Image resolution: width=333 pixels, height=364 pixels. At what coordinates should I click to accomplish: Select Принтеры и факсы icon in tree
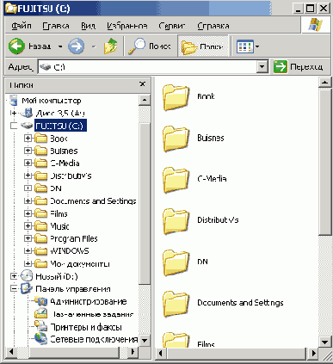click(x=40, y=327)
